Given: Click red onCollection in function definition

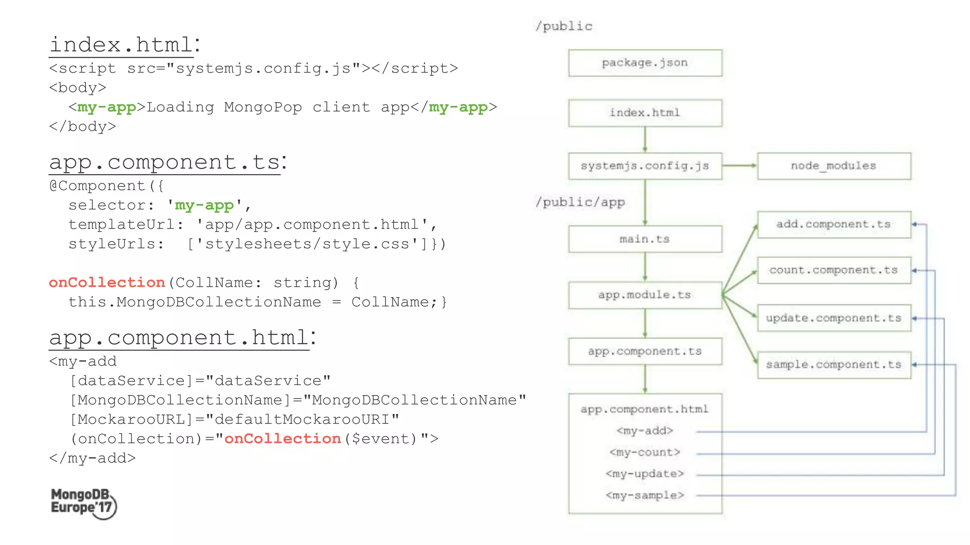Looking at the screenshot, I should click(107, 283).
